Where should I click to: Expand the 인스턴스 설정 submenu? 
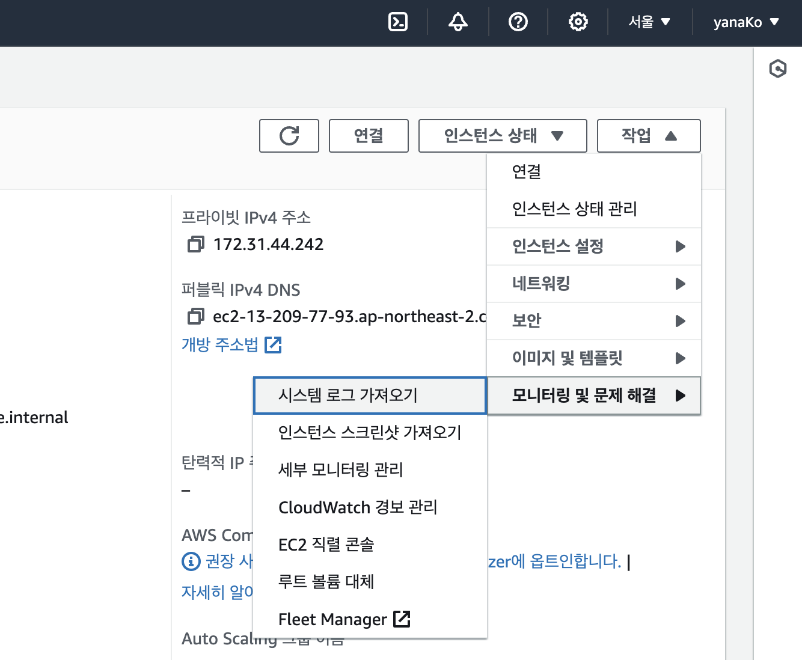pos(594,246)
